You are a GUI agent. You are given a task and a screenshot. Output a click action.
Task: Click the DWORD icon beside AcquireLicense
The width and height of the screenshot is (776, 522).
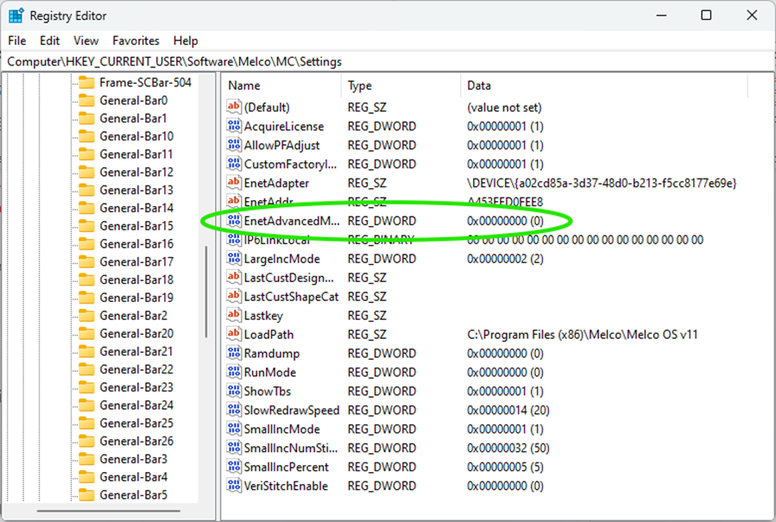(234, 126)
